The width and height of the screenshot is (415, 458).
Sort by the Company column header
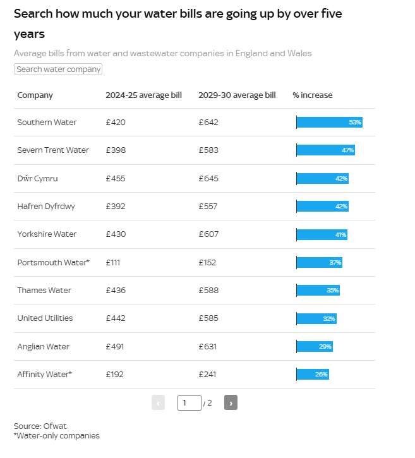(35, 95)
